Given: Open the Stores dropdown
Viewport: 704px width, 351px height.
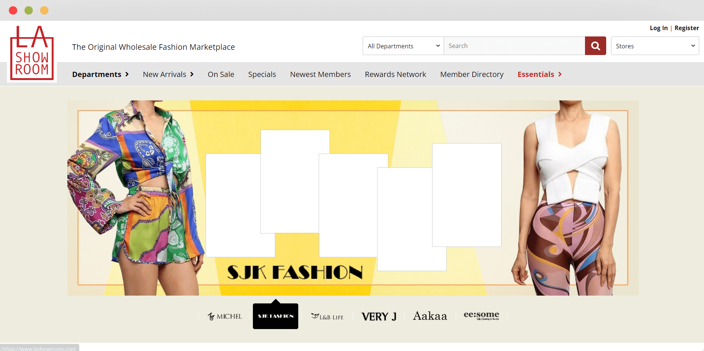Looking at the screenshot, I should point(655,46).
